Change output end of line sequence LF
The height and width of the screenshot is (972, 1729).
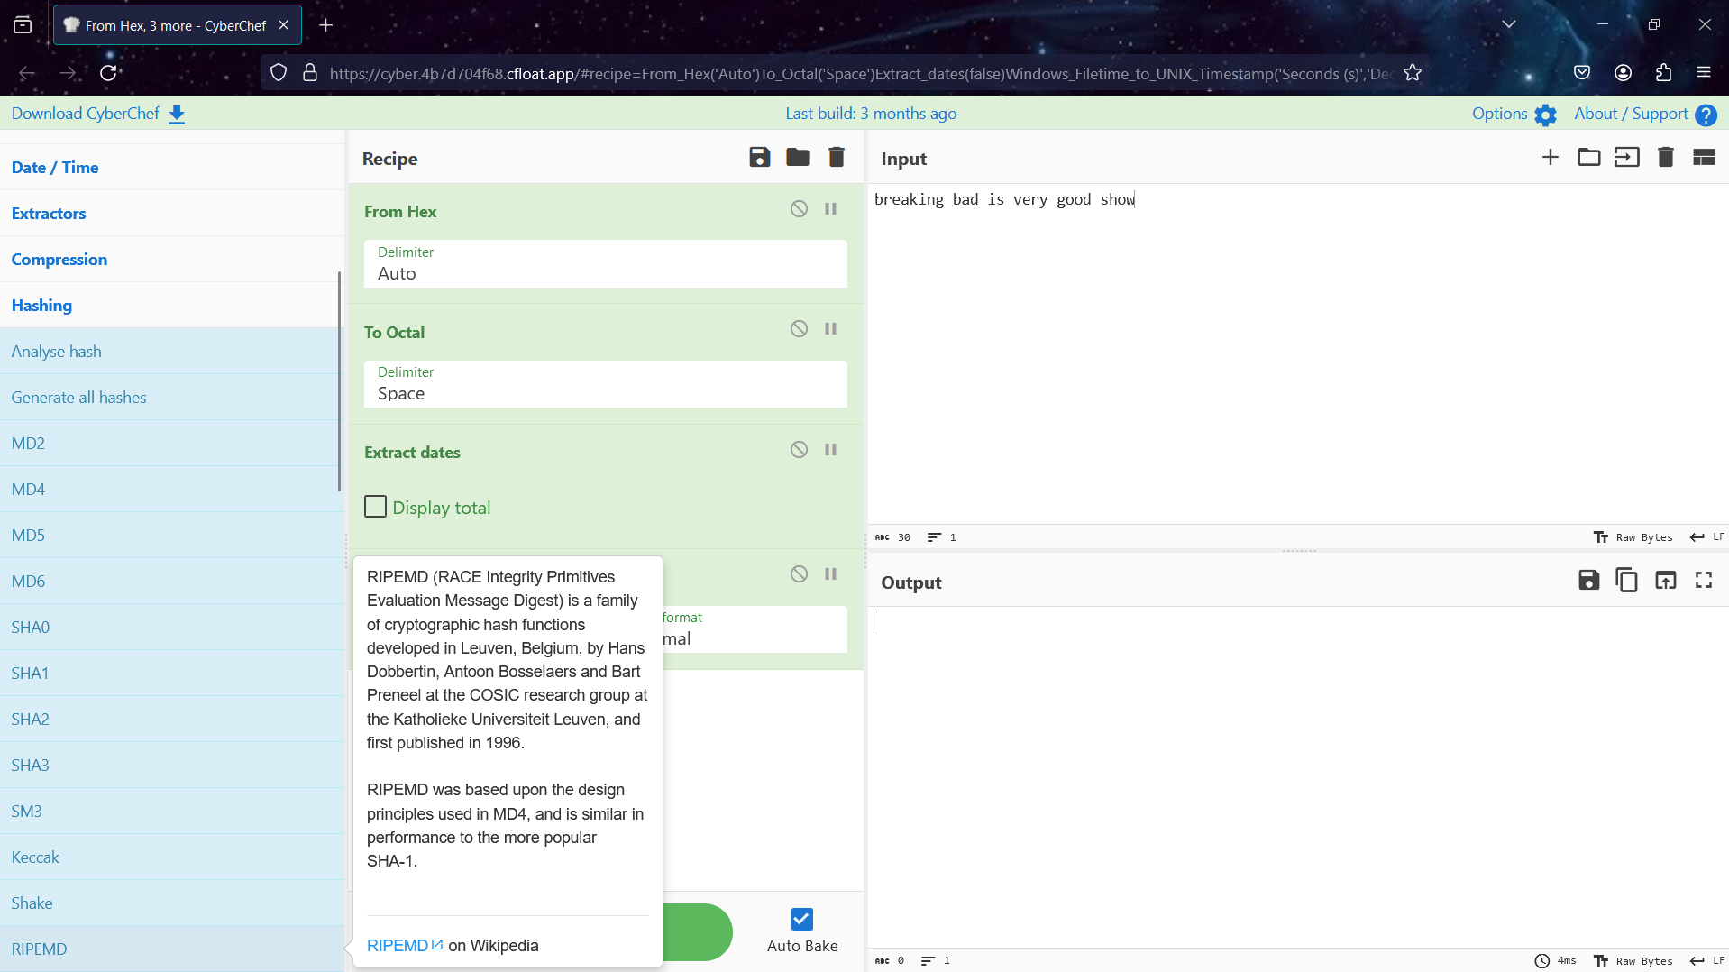1707,961
